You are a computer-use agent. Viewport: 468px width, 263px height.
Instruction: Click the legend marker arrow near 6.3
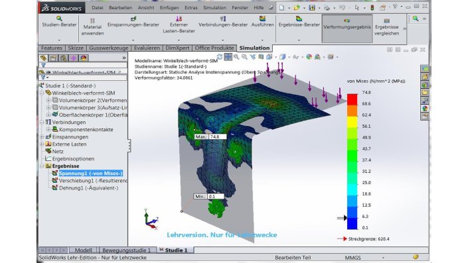tap(342, 218)
